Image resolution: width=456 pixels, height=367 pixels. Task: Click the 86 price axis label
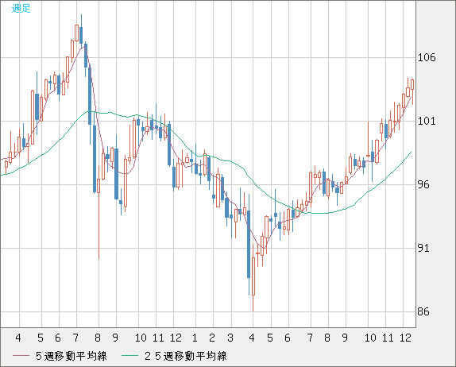[x=423, y=311]
